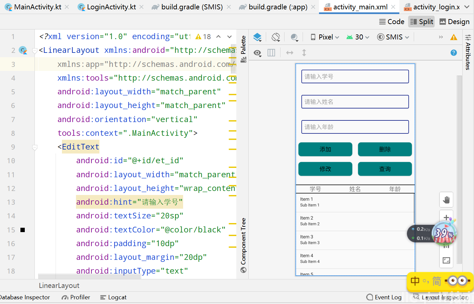Toggle the blueprint columns view icon
The width and height of the screenshot is (474, 304).
pos(271,53)
